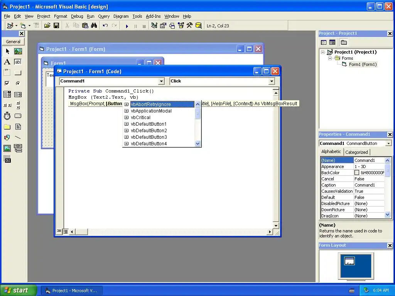This screenshot has height=296, width=395.
Task: Click View Code in Project Explorer
Action: pos(324,42)
